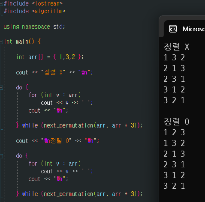Collapse the #include block fold marker
The width and height of the screenshot is (205, 202).
[1, 4]
